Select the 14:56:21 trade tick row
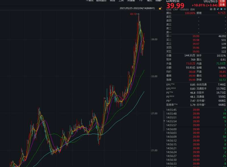Viewport: 227px width, 167px height. point(196,148)
